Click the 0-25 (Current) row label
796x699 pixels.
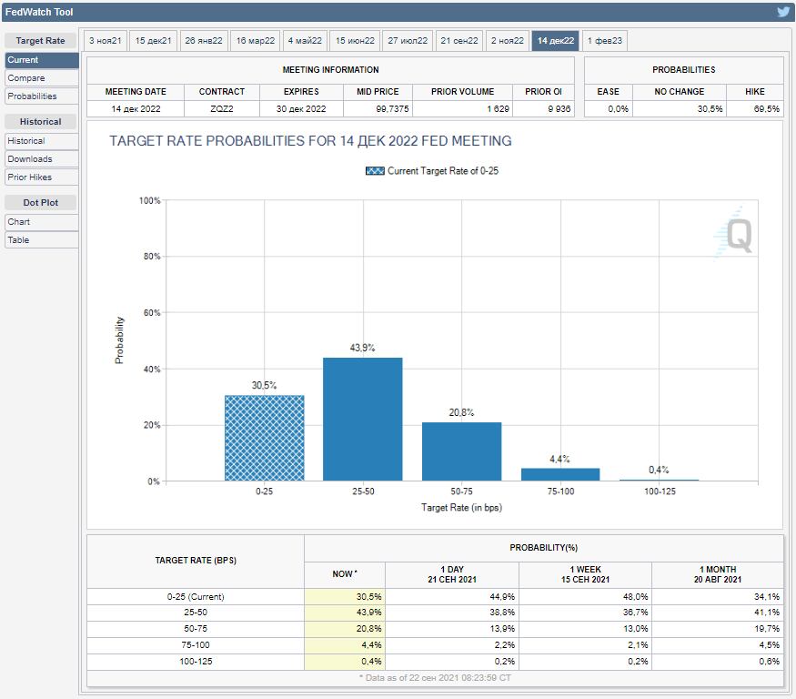point(196,597)
